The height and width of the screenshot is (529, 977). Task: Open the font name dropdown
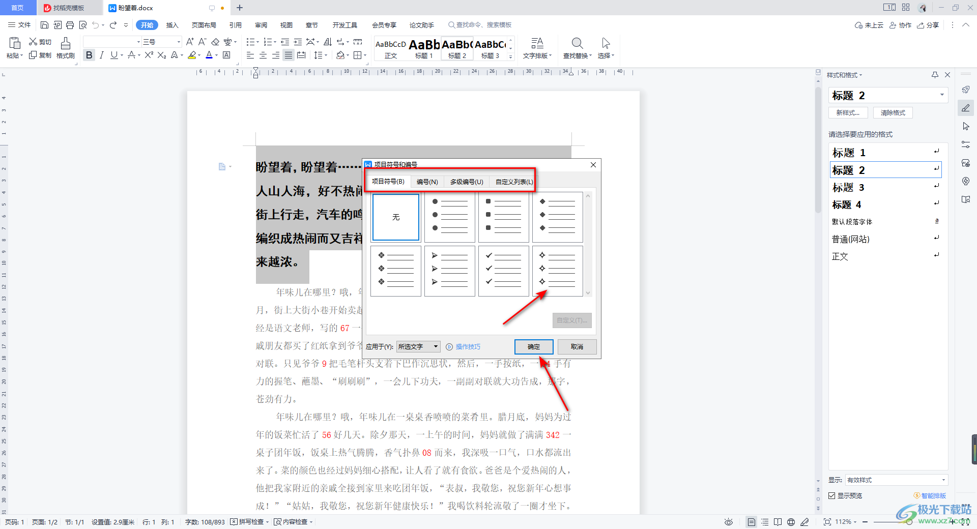coord(138,42)
